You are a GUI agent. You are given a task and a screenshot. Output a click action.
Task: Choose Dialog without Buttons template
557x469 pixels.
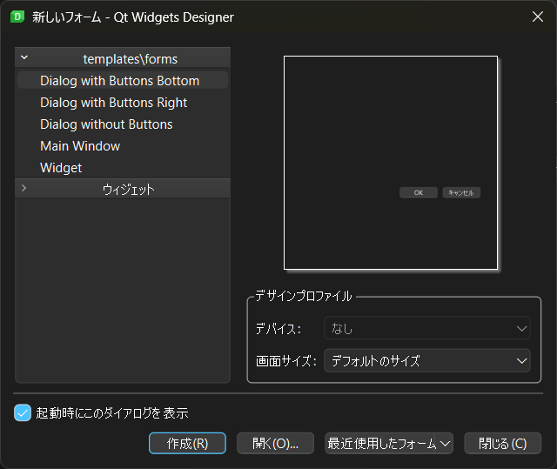106,124
